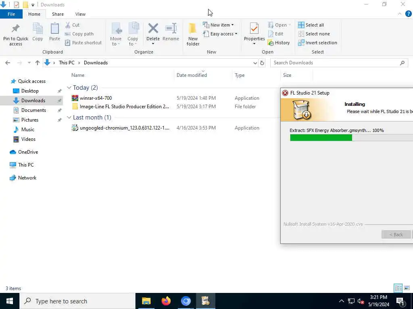Click Invert selection
The width and height of the screenshot is (413, 309).
318,43
